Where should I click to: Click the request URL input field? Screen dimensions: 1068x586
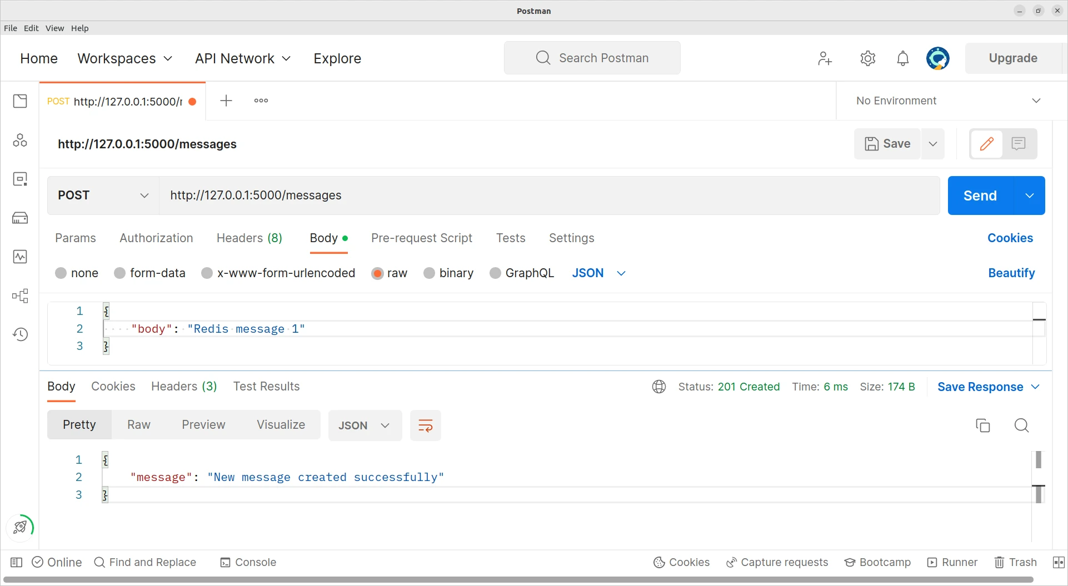click(549, 196)
